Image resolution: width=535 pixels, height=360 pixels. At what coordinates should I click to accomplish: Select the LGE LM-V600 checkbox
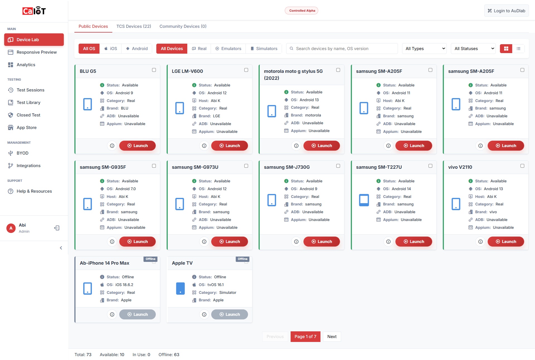246,70
